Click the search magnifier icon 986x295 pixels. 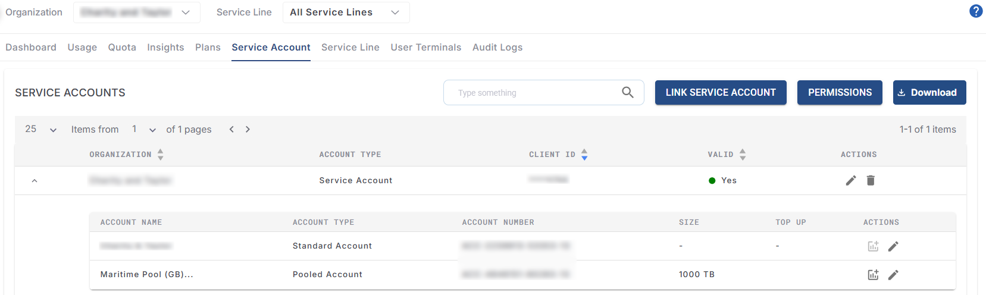coord(627,92)
